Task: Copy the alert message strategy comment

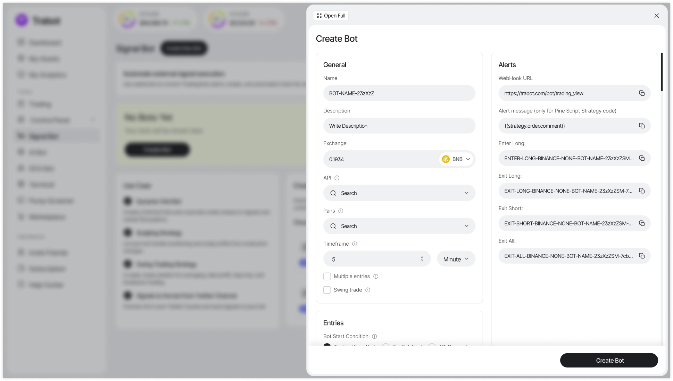Action: (641, 126)
